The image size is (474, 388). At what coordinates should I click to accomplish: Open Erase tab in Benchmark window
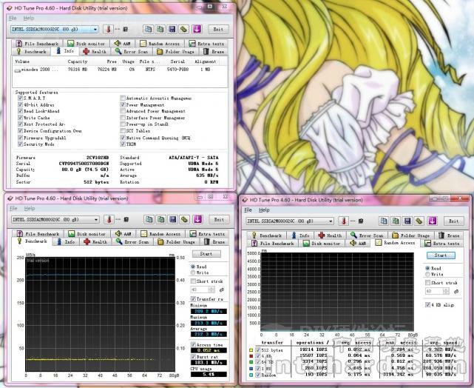point(214,242)
